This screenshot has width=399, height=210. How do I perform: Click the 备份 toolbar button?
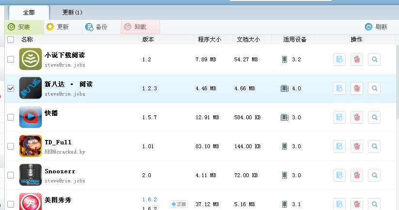point(96,27)
